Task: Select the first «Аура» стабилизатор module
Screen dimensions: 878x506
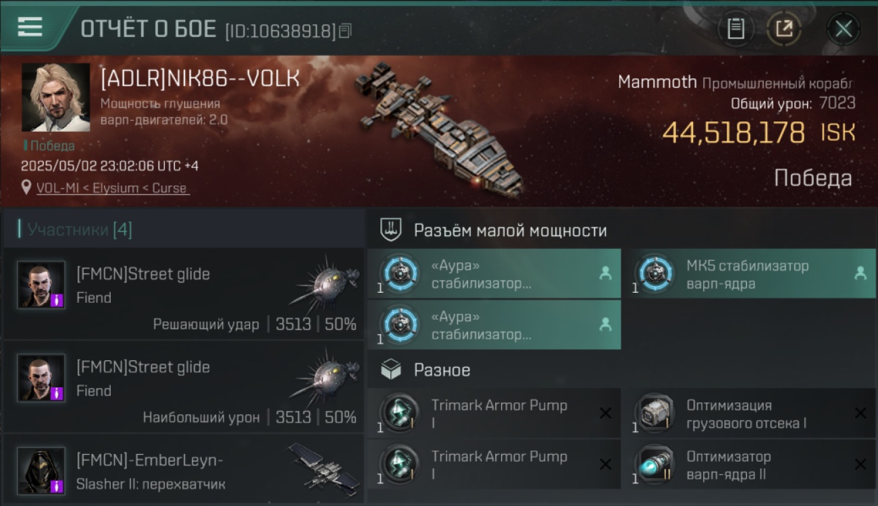Action: (x=494, y=274)
